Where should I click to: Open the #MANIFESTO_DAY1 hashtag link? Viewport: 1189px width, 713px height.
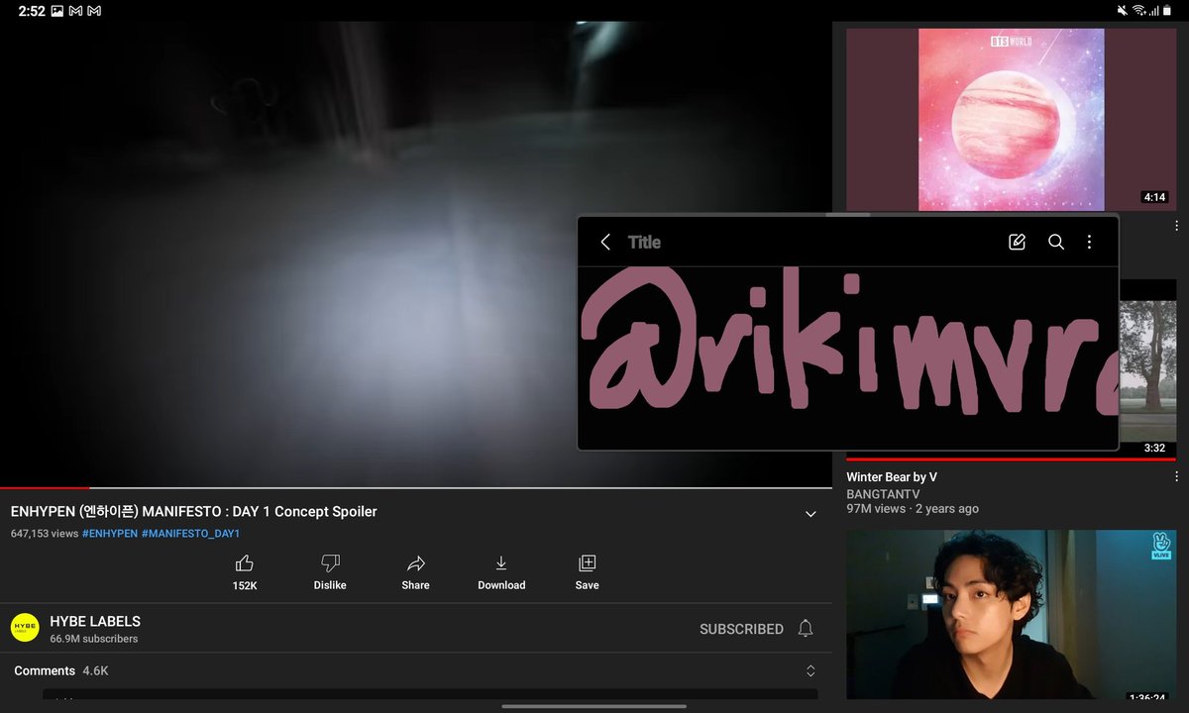click(x=190, y=534)
